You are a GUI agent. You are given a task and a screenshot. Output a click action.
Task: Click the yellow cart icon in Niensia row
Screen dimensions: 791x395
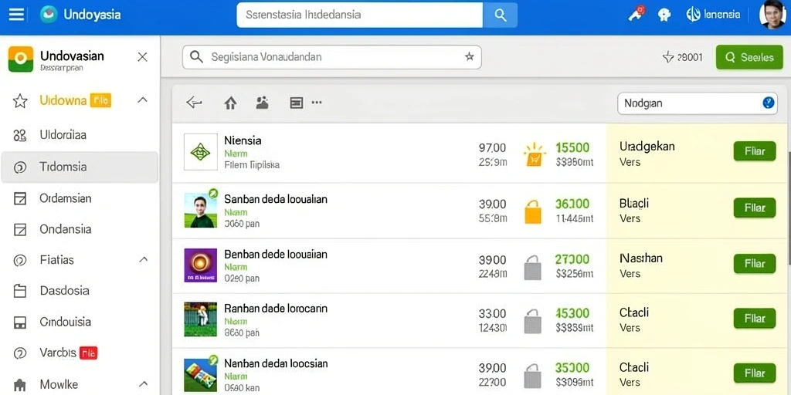(x=534, y=154)
